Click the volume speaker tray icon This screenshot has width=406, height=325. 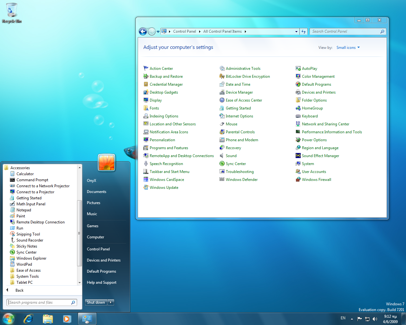click(375, 319)
